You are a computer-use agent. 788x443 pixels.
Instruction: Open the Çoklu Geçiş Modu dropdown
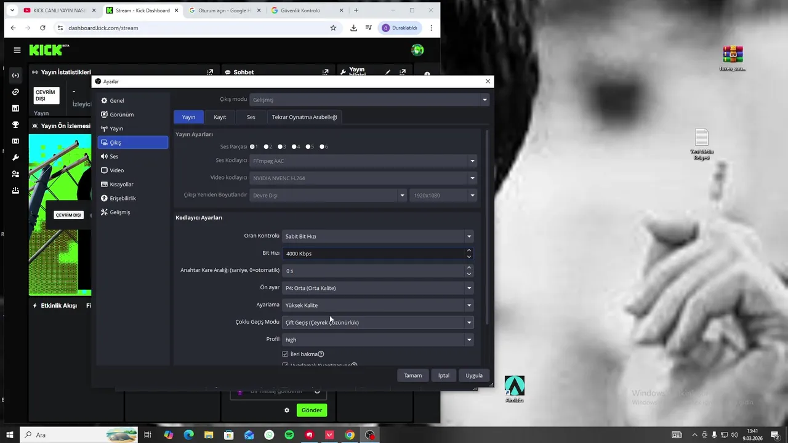(377, 322)
